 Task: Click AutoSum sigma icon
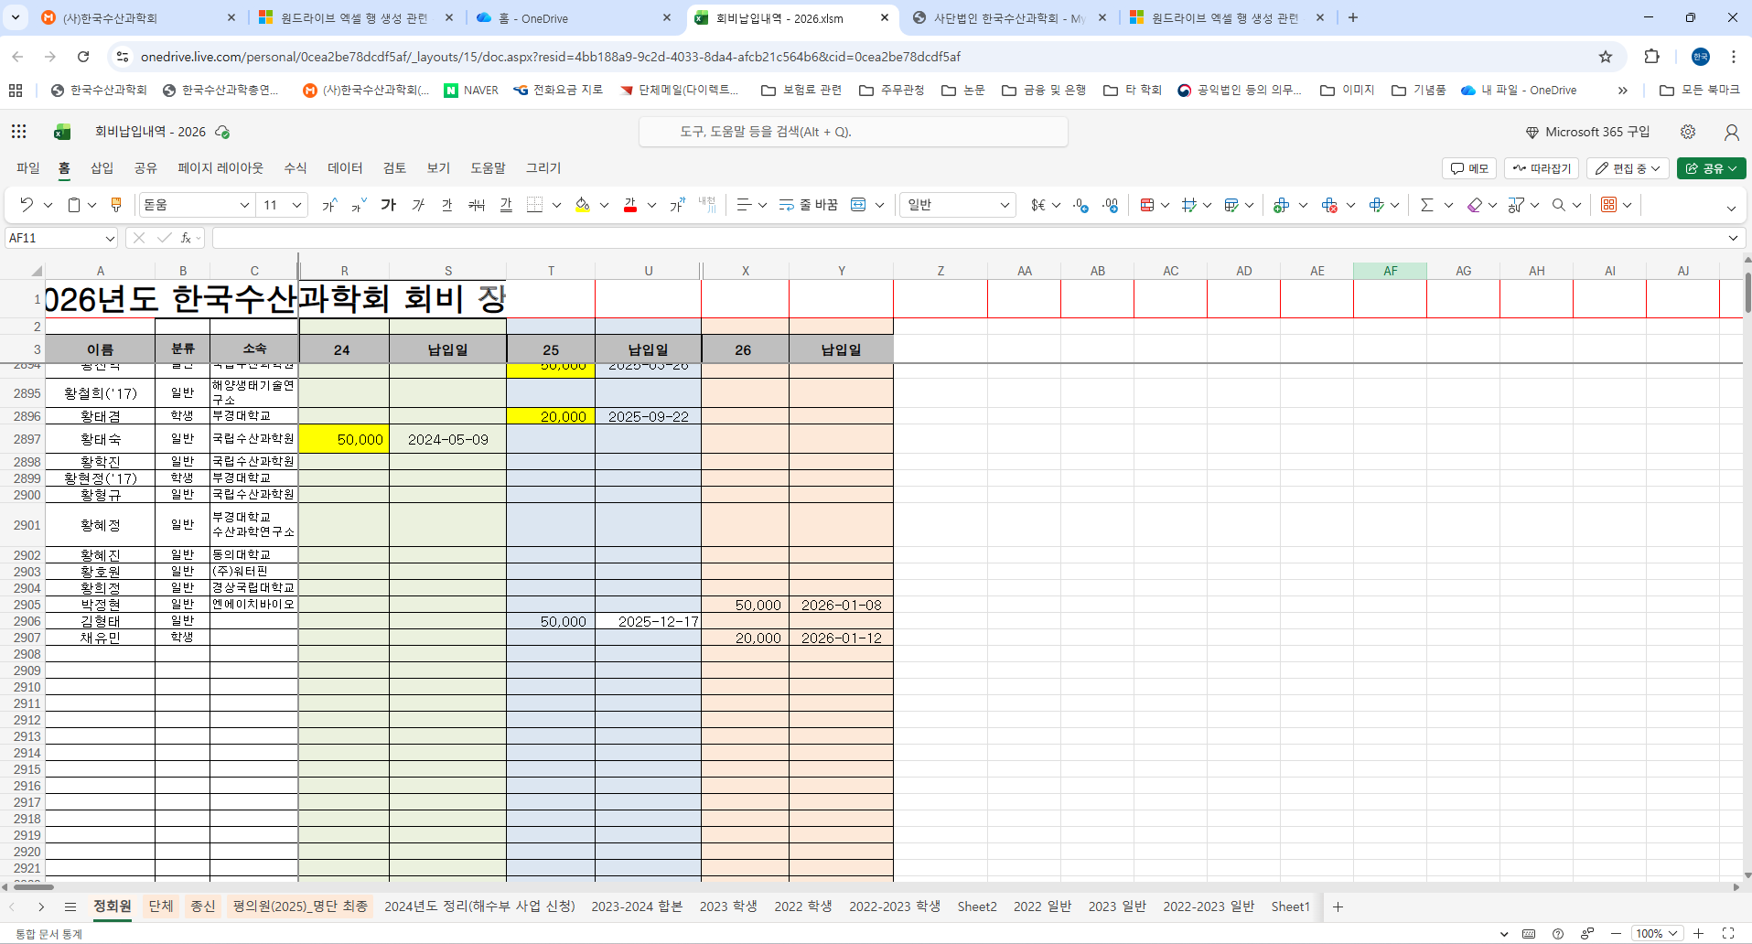pyautogui.click(x=1427, y=205)
